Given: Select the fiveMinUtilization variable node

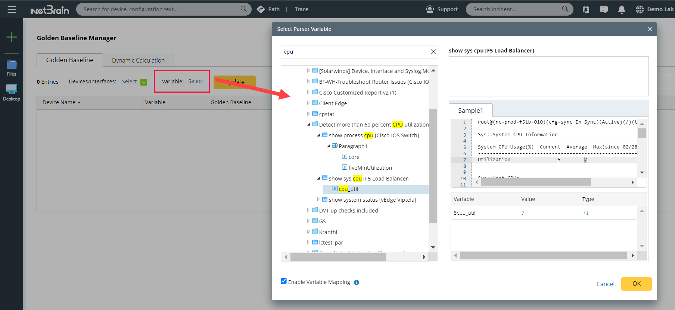Looking at the screenshot, I should pyautogui.click(x=367, y=168).
